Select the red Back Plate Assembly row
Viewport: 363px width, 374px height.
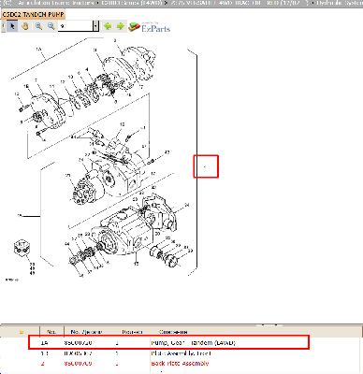(x=180, y=363)
